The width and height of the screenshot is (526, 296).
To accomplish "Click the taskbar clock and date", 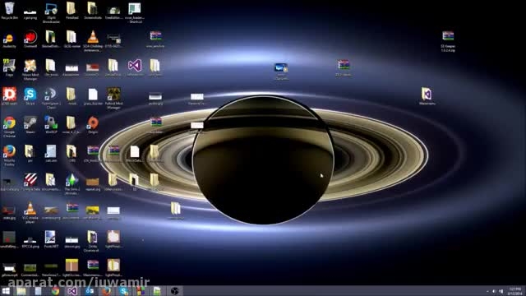I will click(x=515, y=291).
